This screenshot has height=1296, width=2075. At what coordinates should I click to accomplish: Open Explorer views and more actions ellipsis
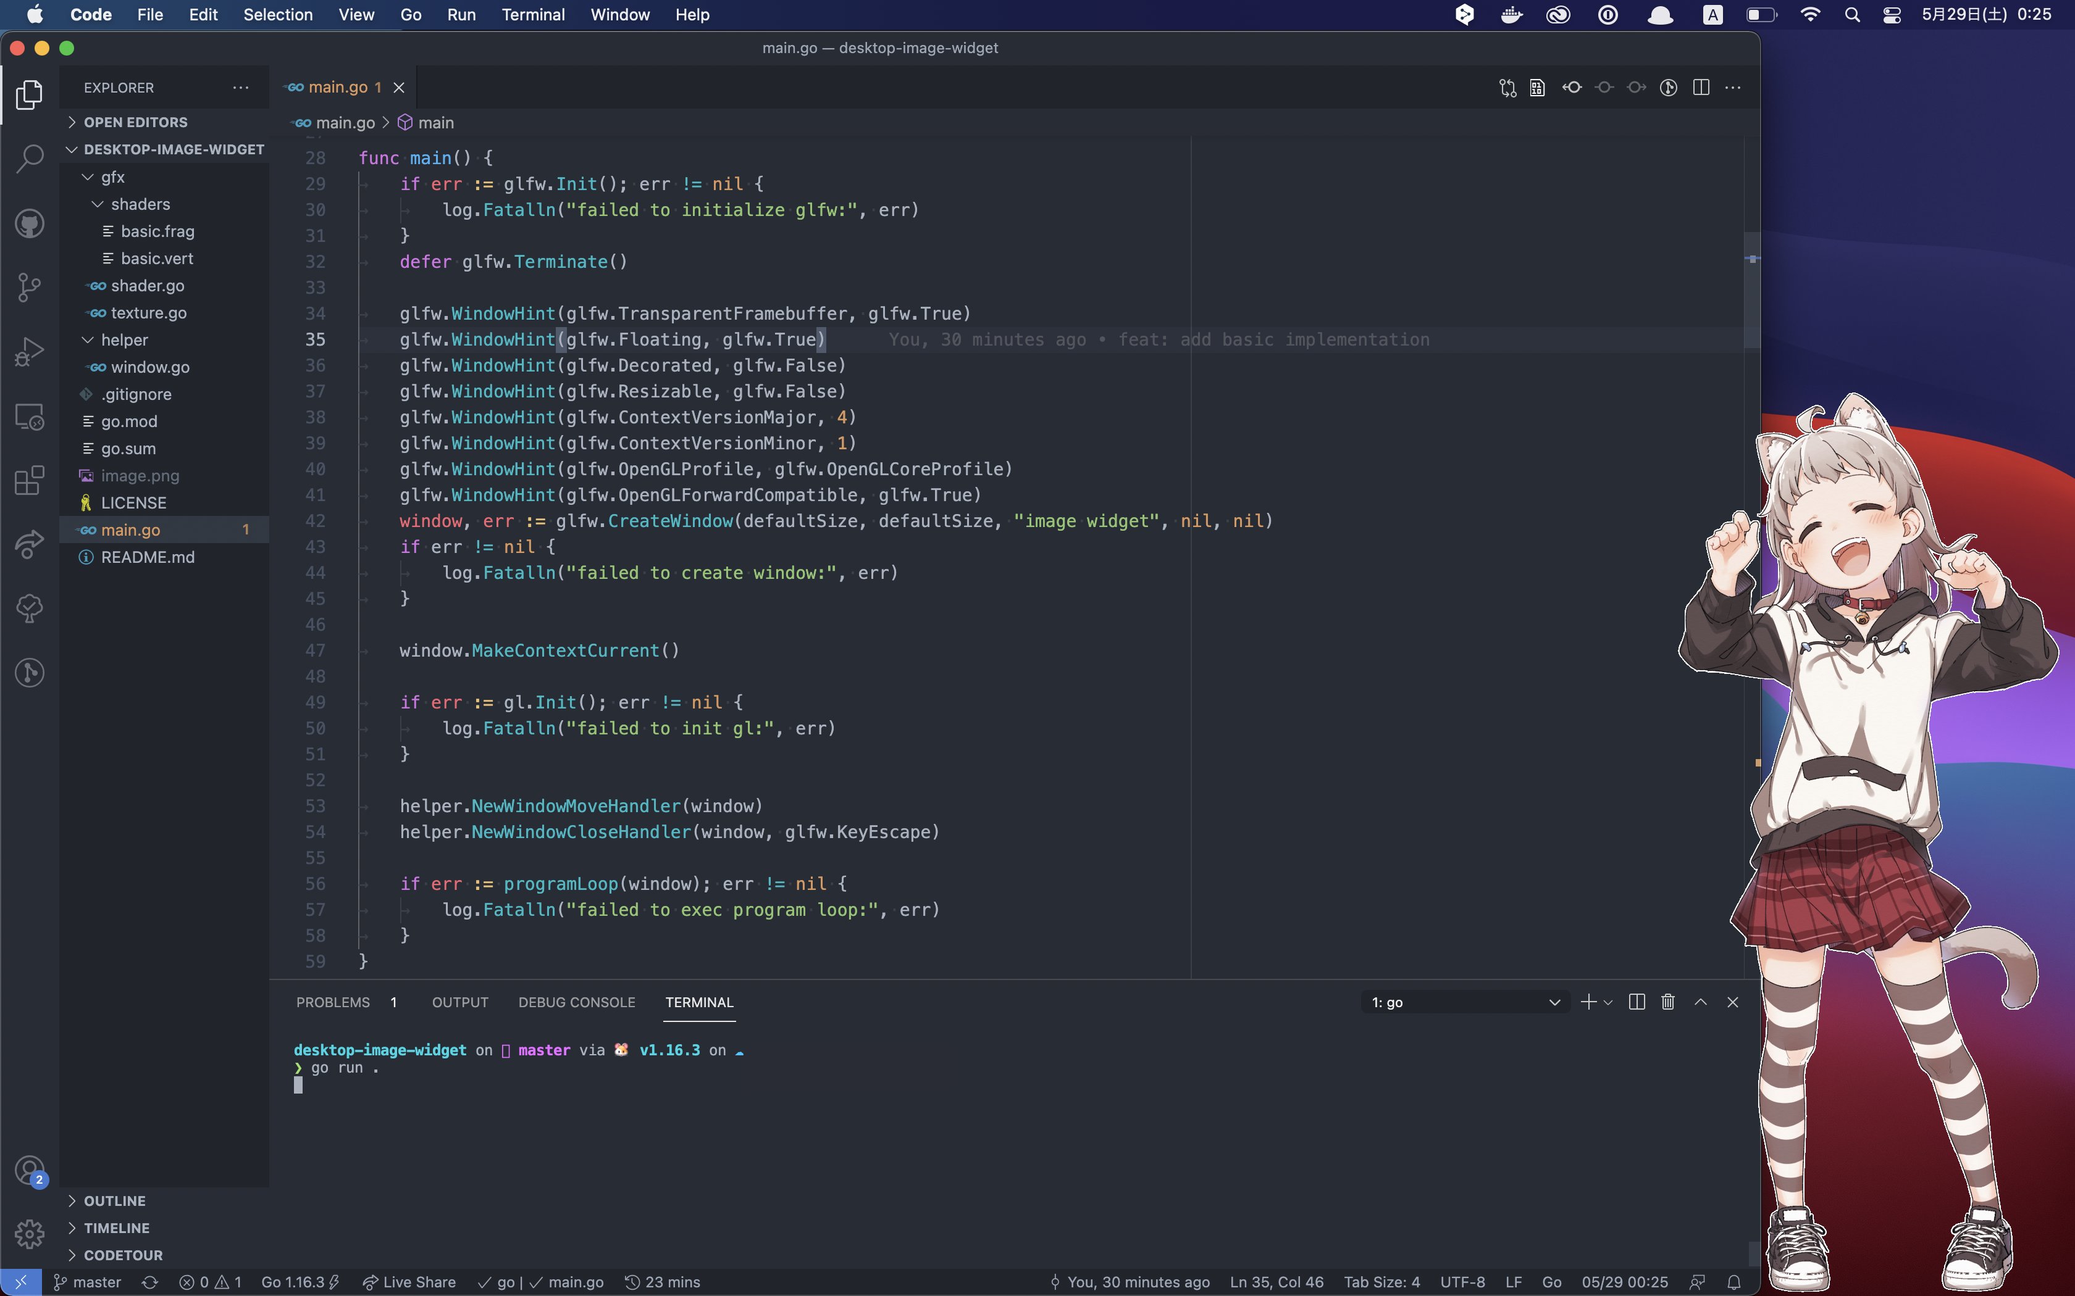241,88
